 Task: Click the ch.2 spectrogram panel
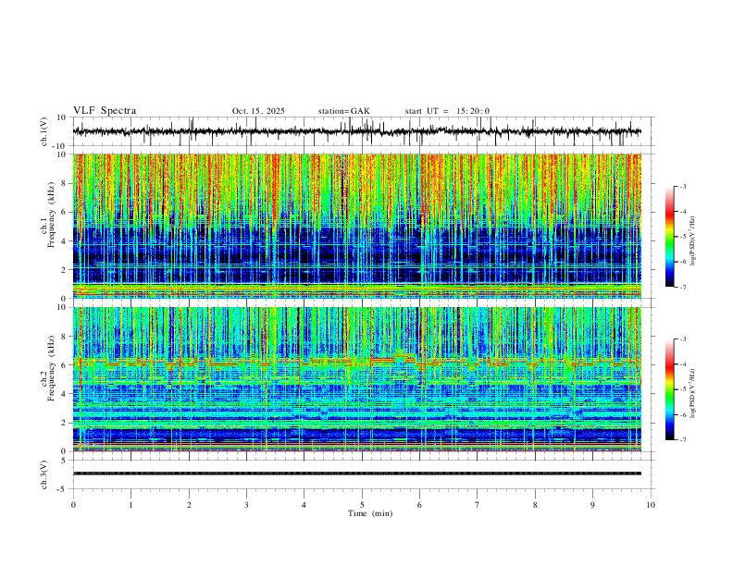[356, 379]
